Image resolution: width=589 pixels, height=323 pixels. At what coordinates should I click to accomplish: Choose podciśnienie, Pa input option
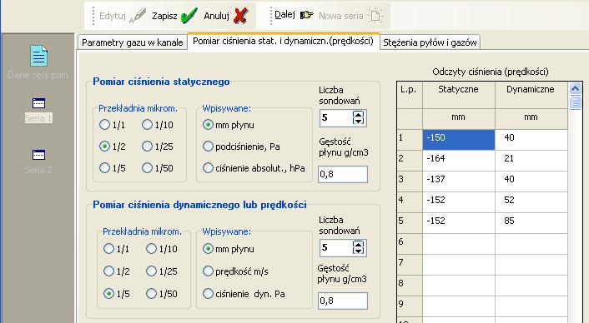(x=208, y=147)
